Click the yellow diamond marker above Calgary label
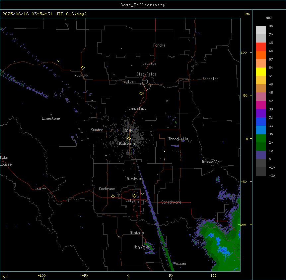Viewport: 286px width, 280px height. click(134, 196)
